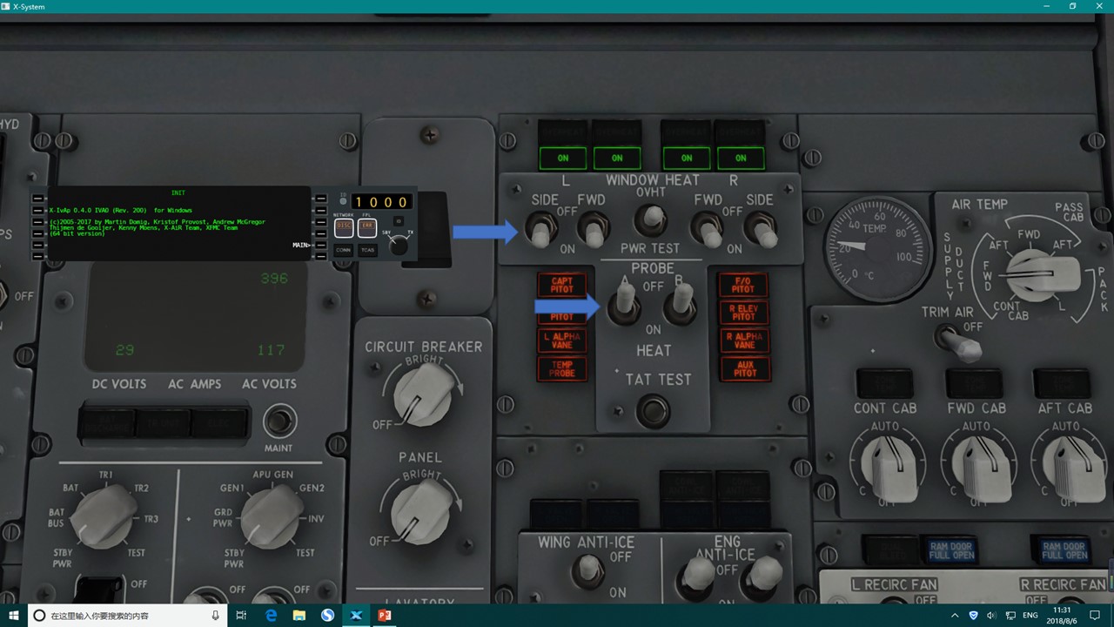The width and height of the screenshot is (1114, 627).
Task: Click the left RAM DOOR FULL OPEN light
Action: [951, 549]
